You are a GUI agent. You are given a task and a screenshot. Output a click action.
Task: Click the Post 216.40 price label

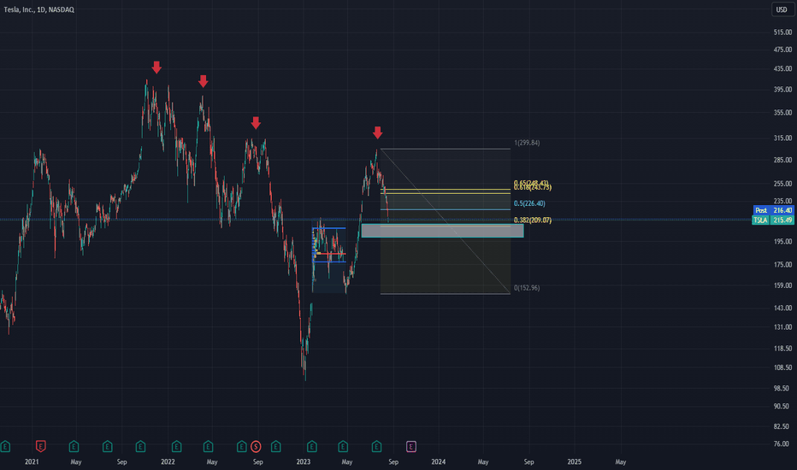[773, 210]
